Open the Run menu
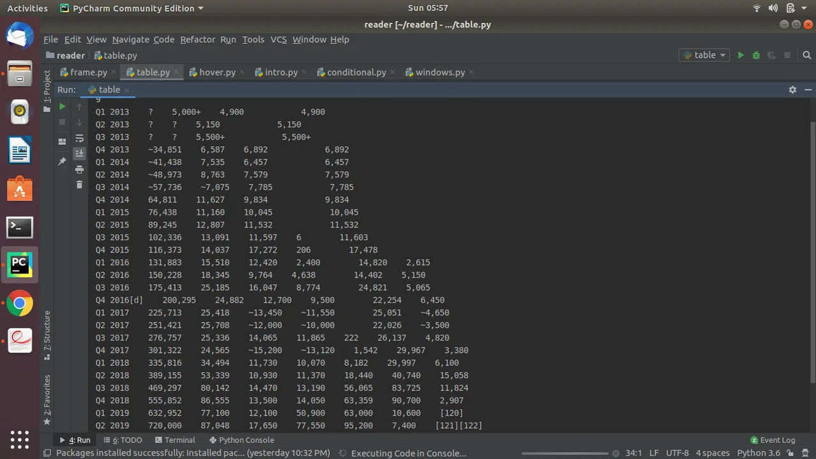The width and height of the screenshot is (816, 459). [228, 40]
